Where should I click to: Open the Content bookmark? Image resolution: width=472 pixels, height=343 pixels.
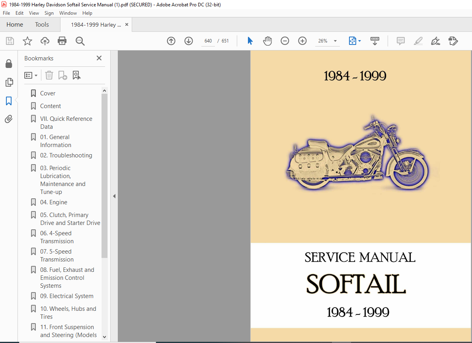pyautogui.click(x=51, y=106)
